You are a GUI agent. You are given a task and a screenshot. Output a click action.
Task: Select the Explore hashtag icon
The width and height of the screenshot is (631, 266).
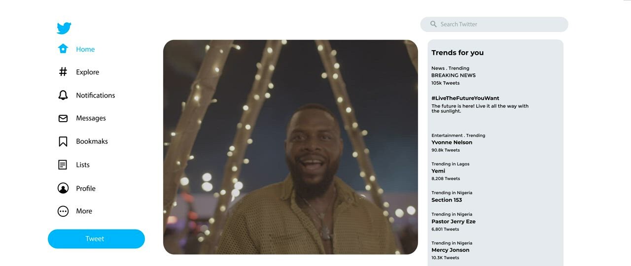pos(63,72)
